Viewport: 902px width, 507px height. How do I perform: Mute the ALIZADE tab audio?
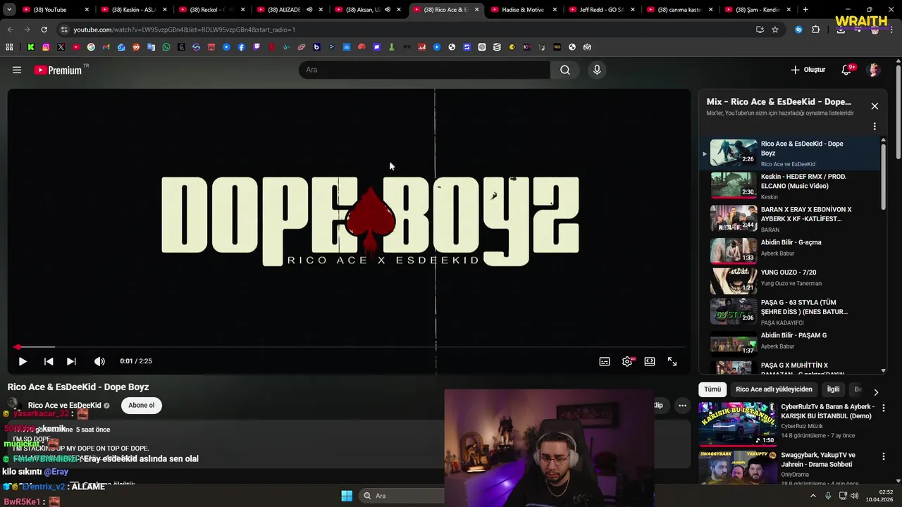click(309, 10)
